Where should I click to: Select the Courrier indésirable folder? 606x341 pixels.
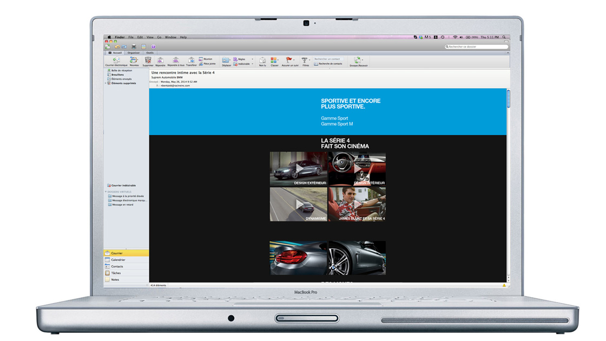pyautogui.click(x=123, y=186)
